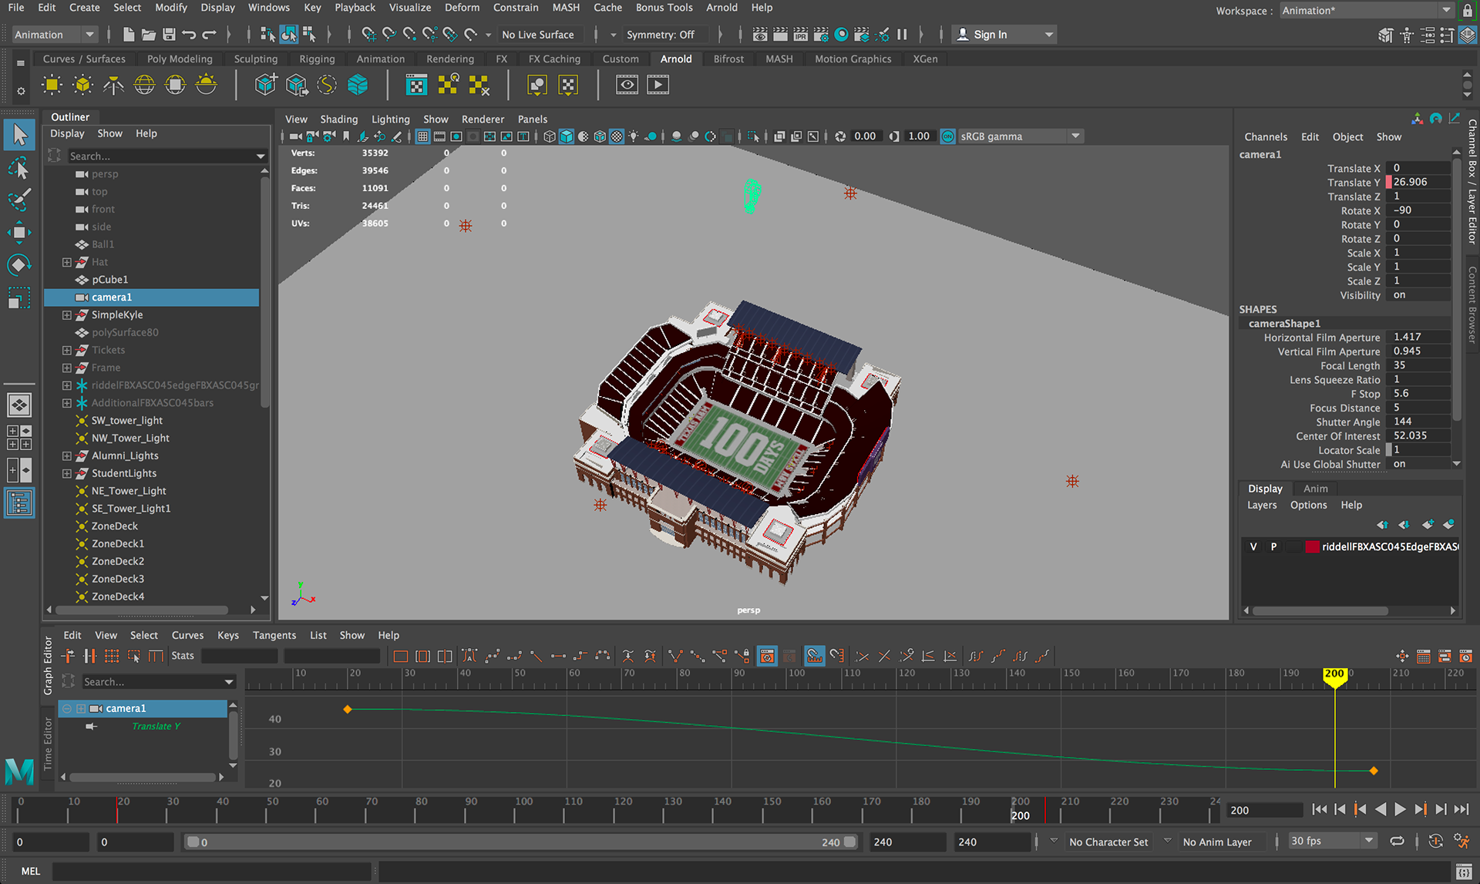Expand StudentLights group

pyautogui.click(x=67, y=474)
